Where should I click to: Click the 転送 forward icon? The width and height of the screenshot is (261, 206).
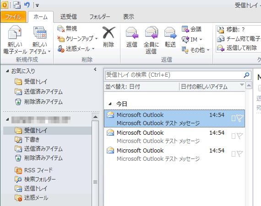click(170, 32)
